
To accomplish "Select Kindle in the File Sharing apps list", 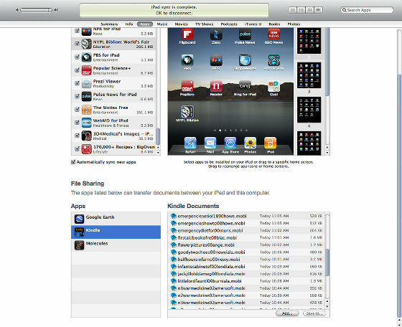I will point(116,232).
